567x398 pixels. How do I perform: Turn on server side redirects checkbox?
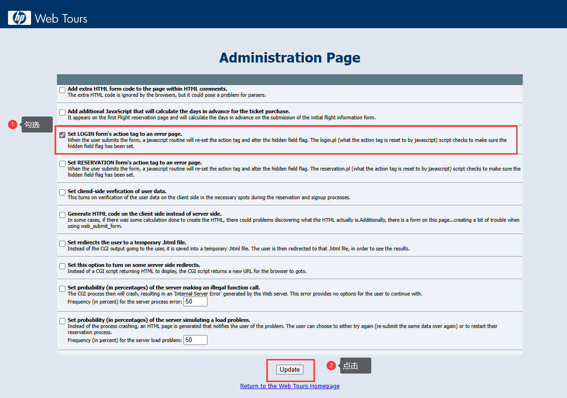point(62,266)
